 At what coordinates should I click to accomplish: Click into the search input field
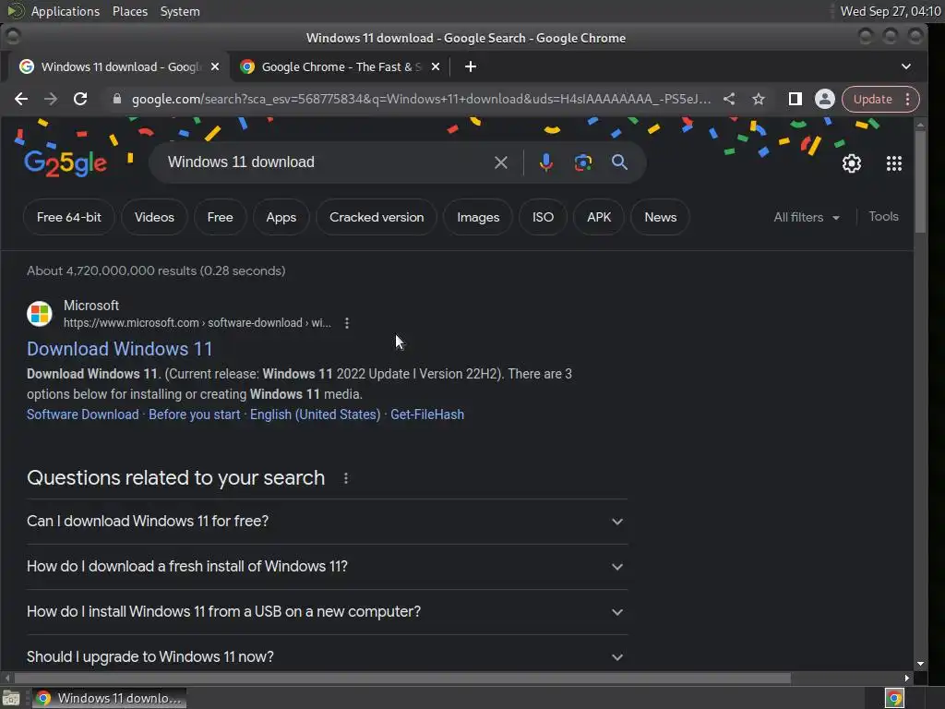coord(326,162)
